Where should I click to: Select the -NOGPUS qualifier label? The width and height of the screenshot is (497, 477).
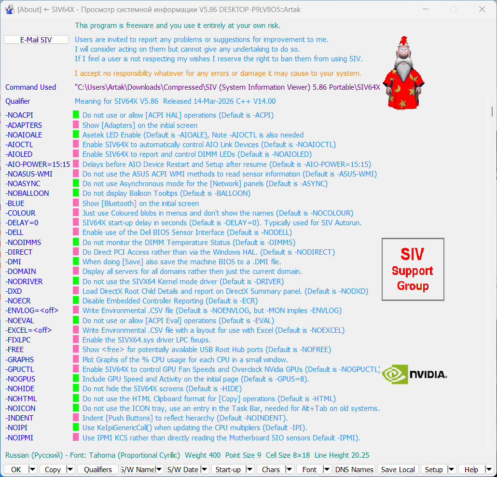(x=20, y=379)
